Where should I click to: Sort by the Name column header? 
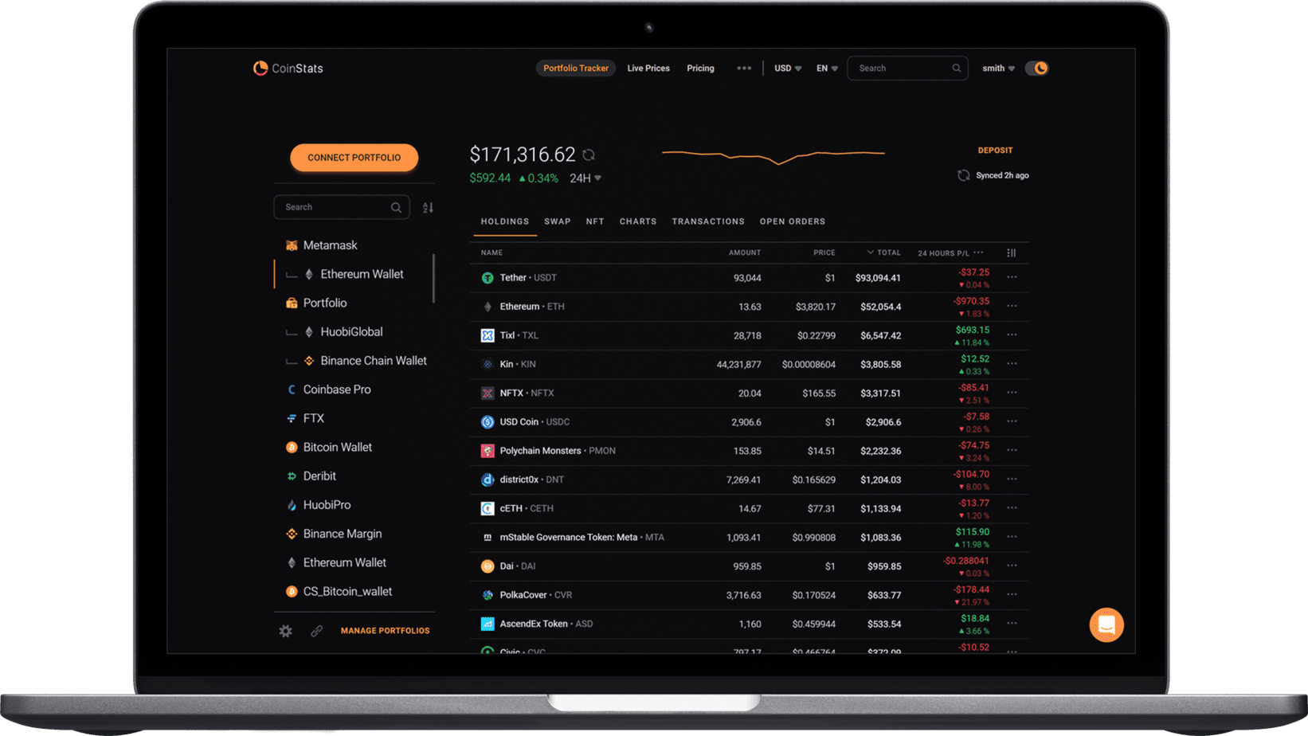click(x=491, y=253)
